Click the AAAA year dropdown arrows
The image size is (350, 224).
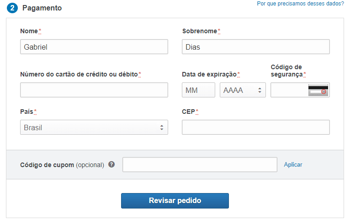[260, 90]
